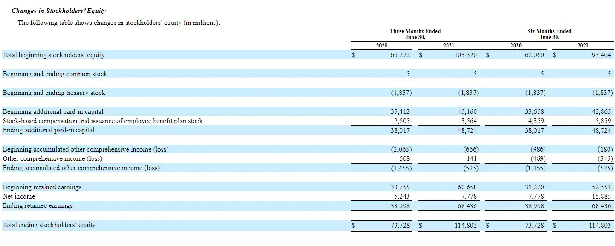The image size is (615, 246).
Task: Select stock-based compensation value 4,359
Action: [536, 121]
